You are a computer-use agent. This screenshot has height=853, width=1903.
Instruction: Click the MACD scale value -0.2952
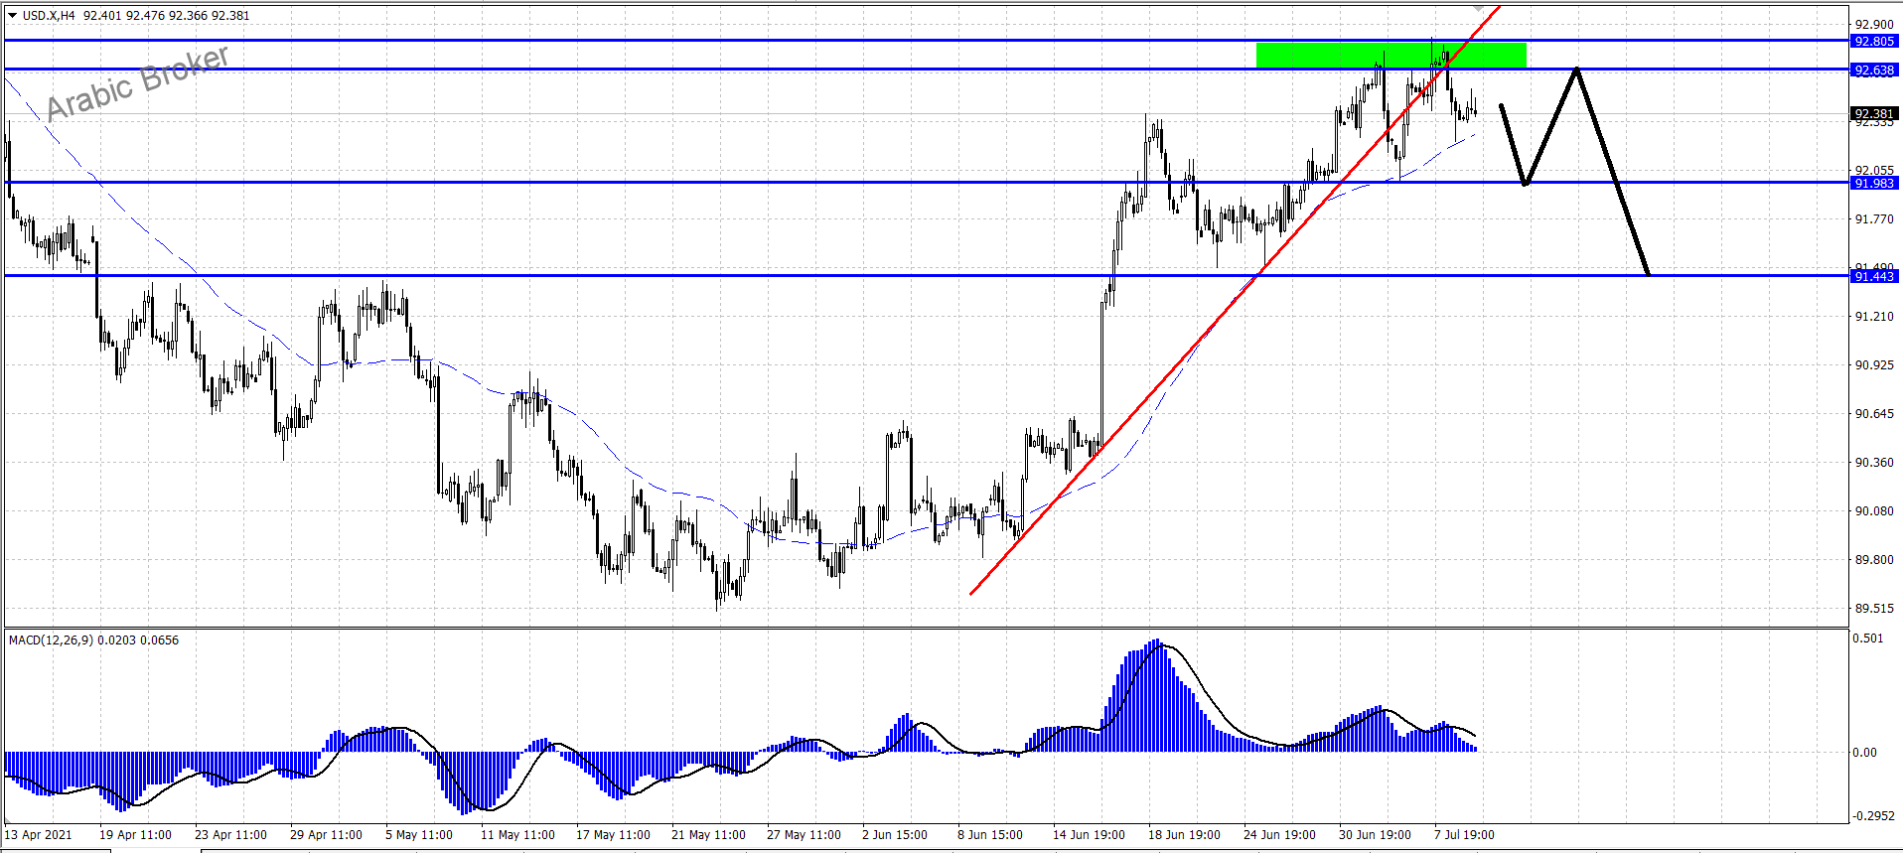click(x=1873, y=816)
